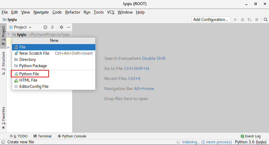This screenshot has width=269, height=145.
Task: Click the 'Go to File Ctrl+Shift+N' hint text
Action: tap(127, 68)
